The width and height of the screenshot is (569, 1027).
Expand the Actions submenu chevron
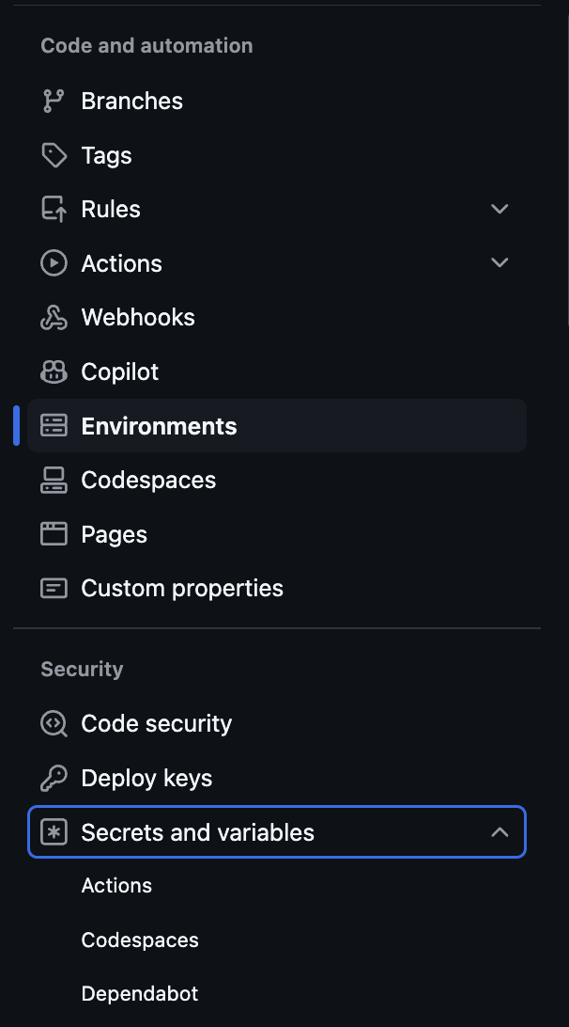point(500,263)
